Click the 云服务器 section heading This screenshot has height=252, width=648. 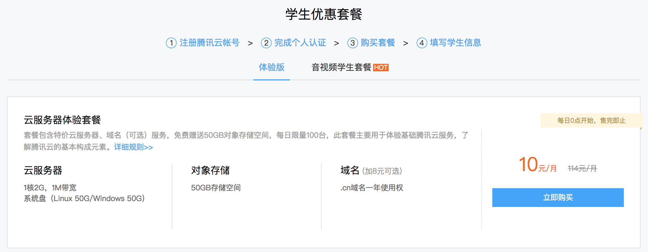click(x=43, y=170)
